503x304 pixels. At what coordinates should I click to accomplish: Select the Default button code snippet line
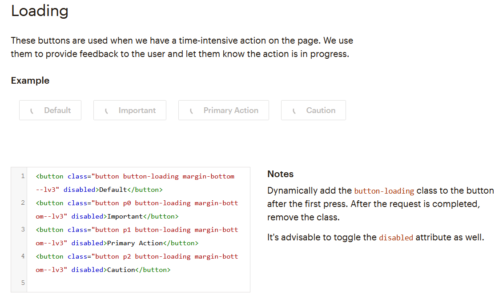point(133,176)
